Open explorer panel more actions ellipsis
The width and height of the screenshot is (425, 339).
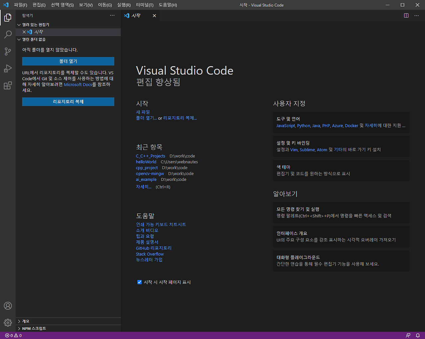[112, 16]
